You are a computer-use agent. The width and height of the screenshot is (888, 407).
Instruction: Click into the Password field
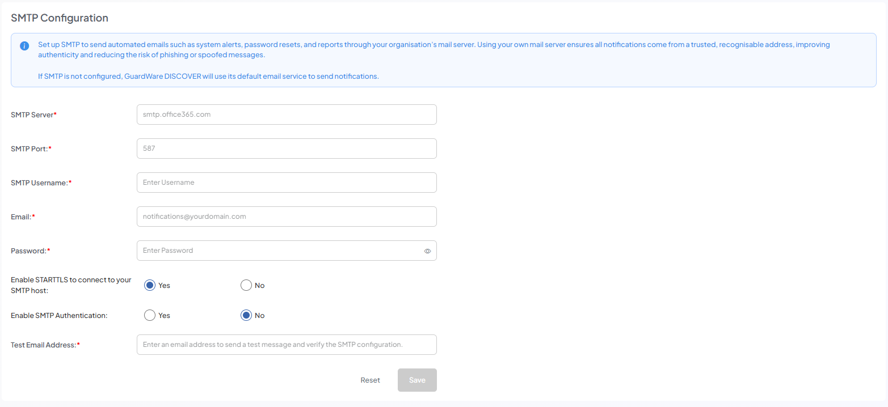[x=278, y=251]
